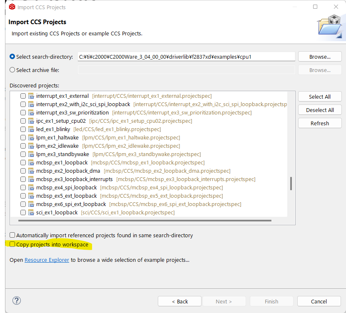Click project icon for mcbsp_ex6_spi_ext_loopback

click(31, 204)
